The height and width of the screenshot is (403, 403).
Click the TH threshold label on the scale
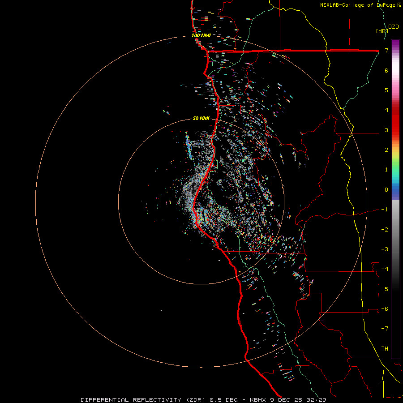(385, 349)
